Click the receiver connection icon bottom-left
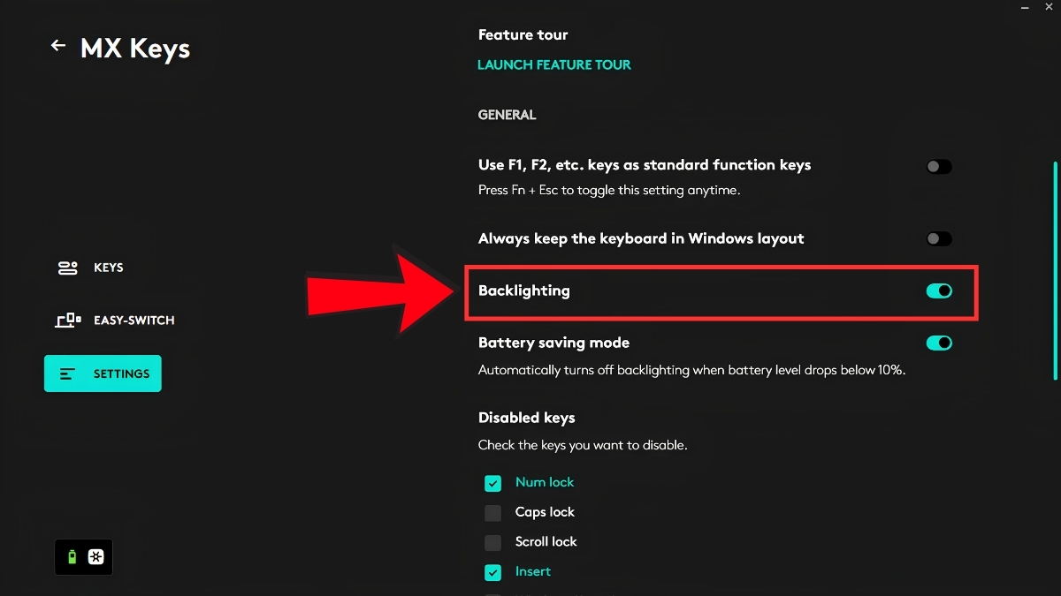1061x596 pixels. (96, 557)
